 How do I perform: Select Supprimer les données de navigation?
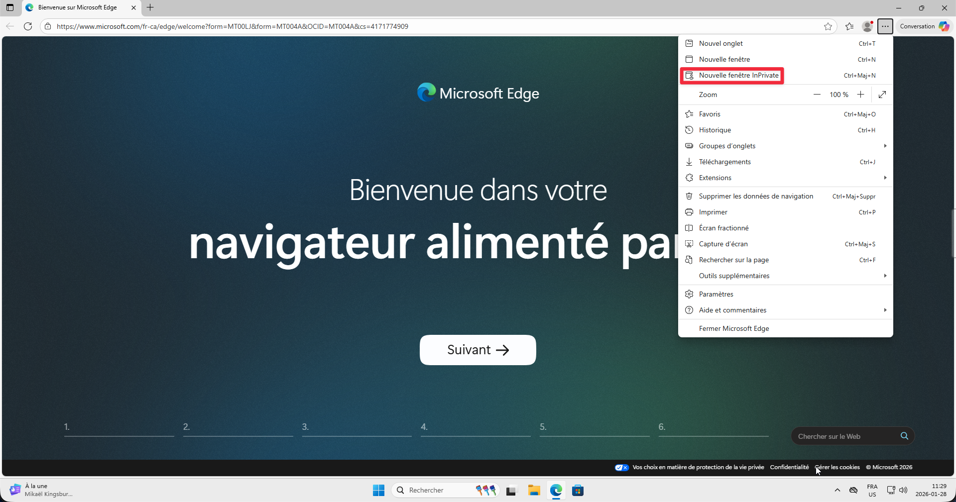786,197
